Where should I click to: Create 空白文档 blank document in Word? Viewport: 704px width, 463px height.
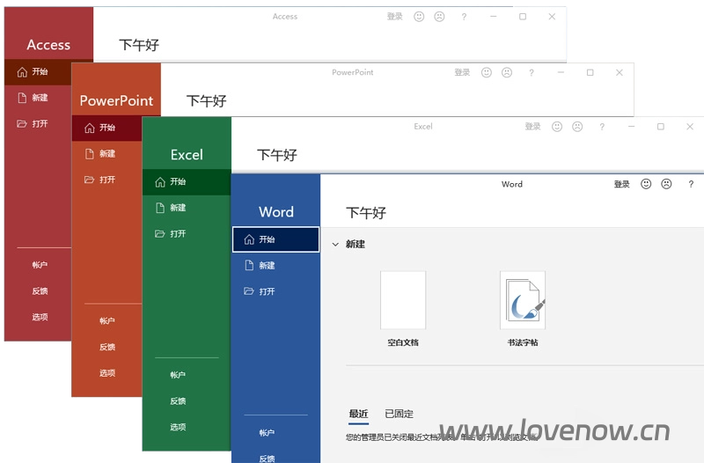pyautogui.click(x=403, y=309)
